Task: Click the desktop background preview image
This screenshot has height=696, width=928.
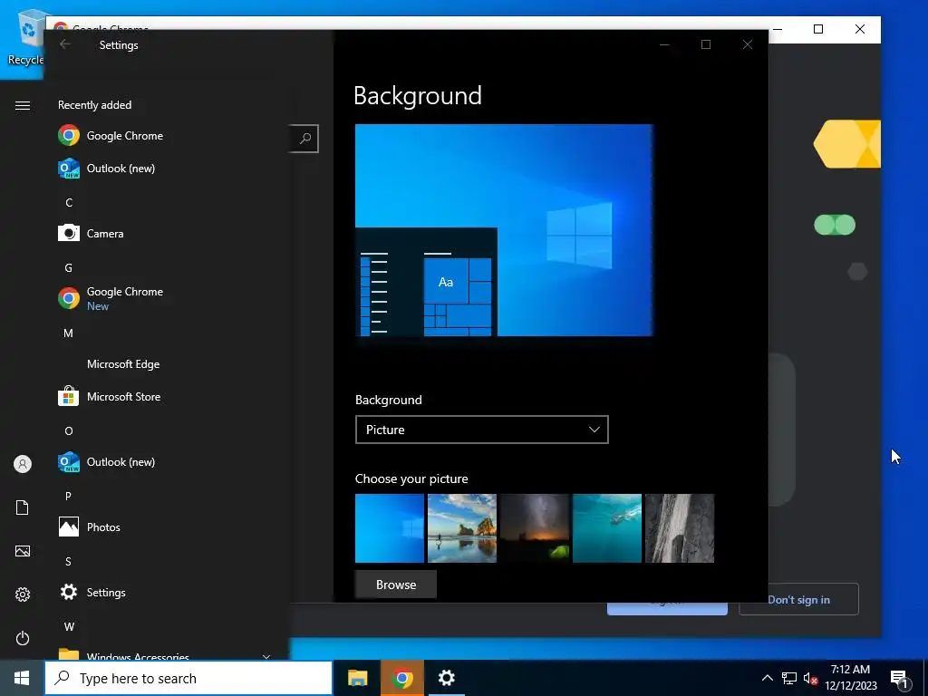Action: click(x=504, y=230)
